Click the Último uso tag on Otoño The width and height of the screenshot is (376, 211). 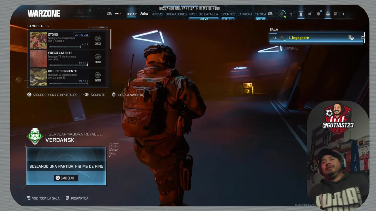point(81,35)
